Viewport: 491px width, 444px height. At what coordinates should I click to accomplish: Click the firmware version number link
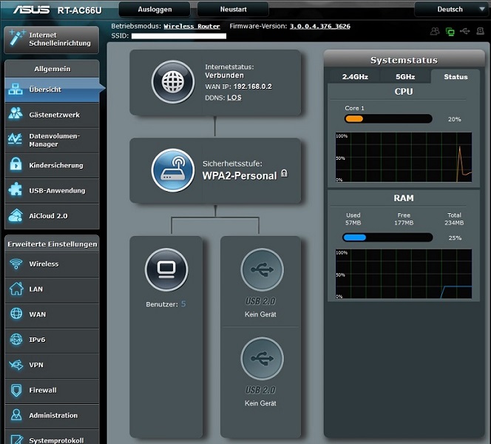[x=319, y=26]
